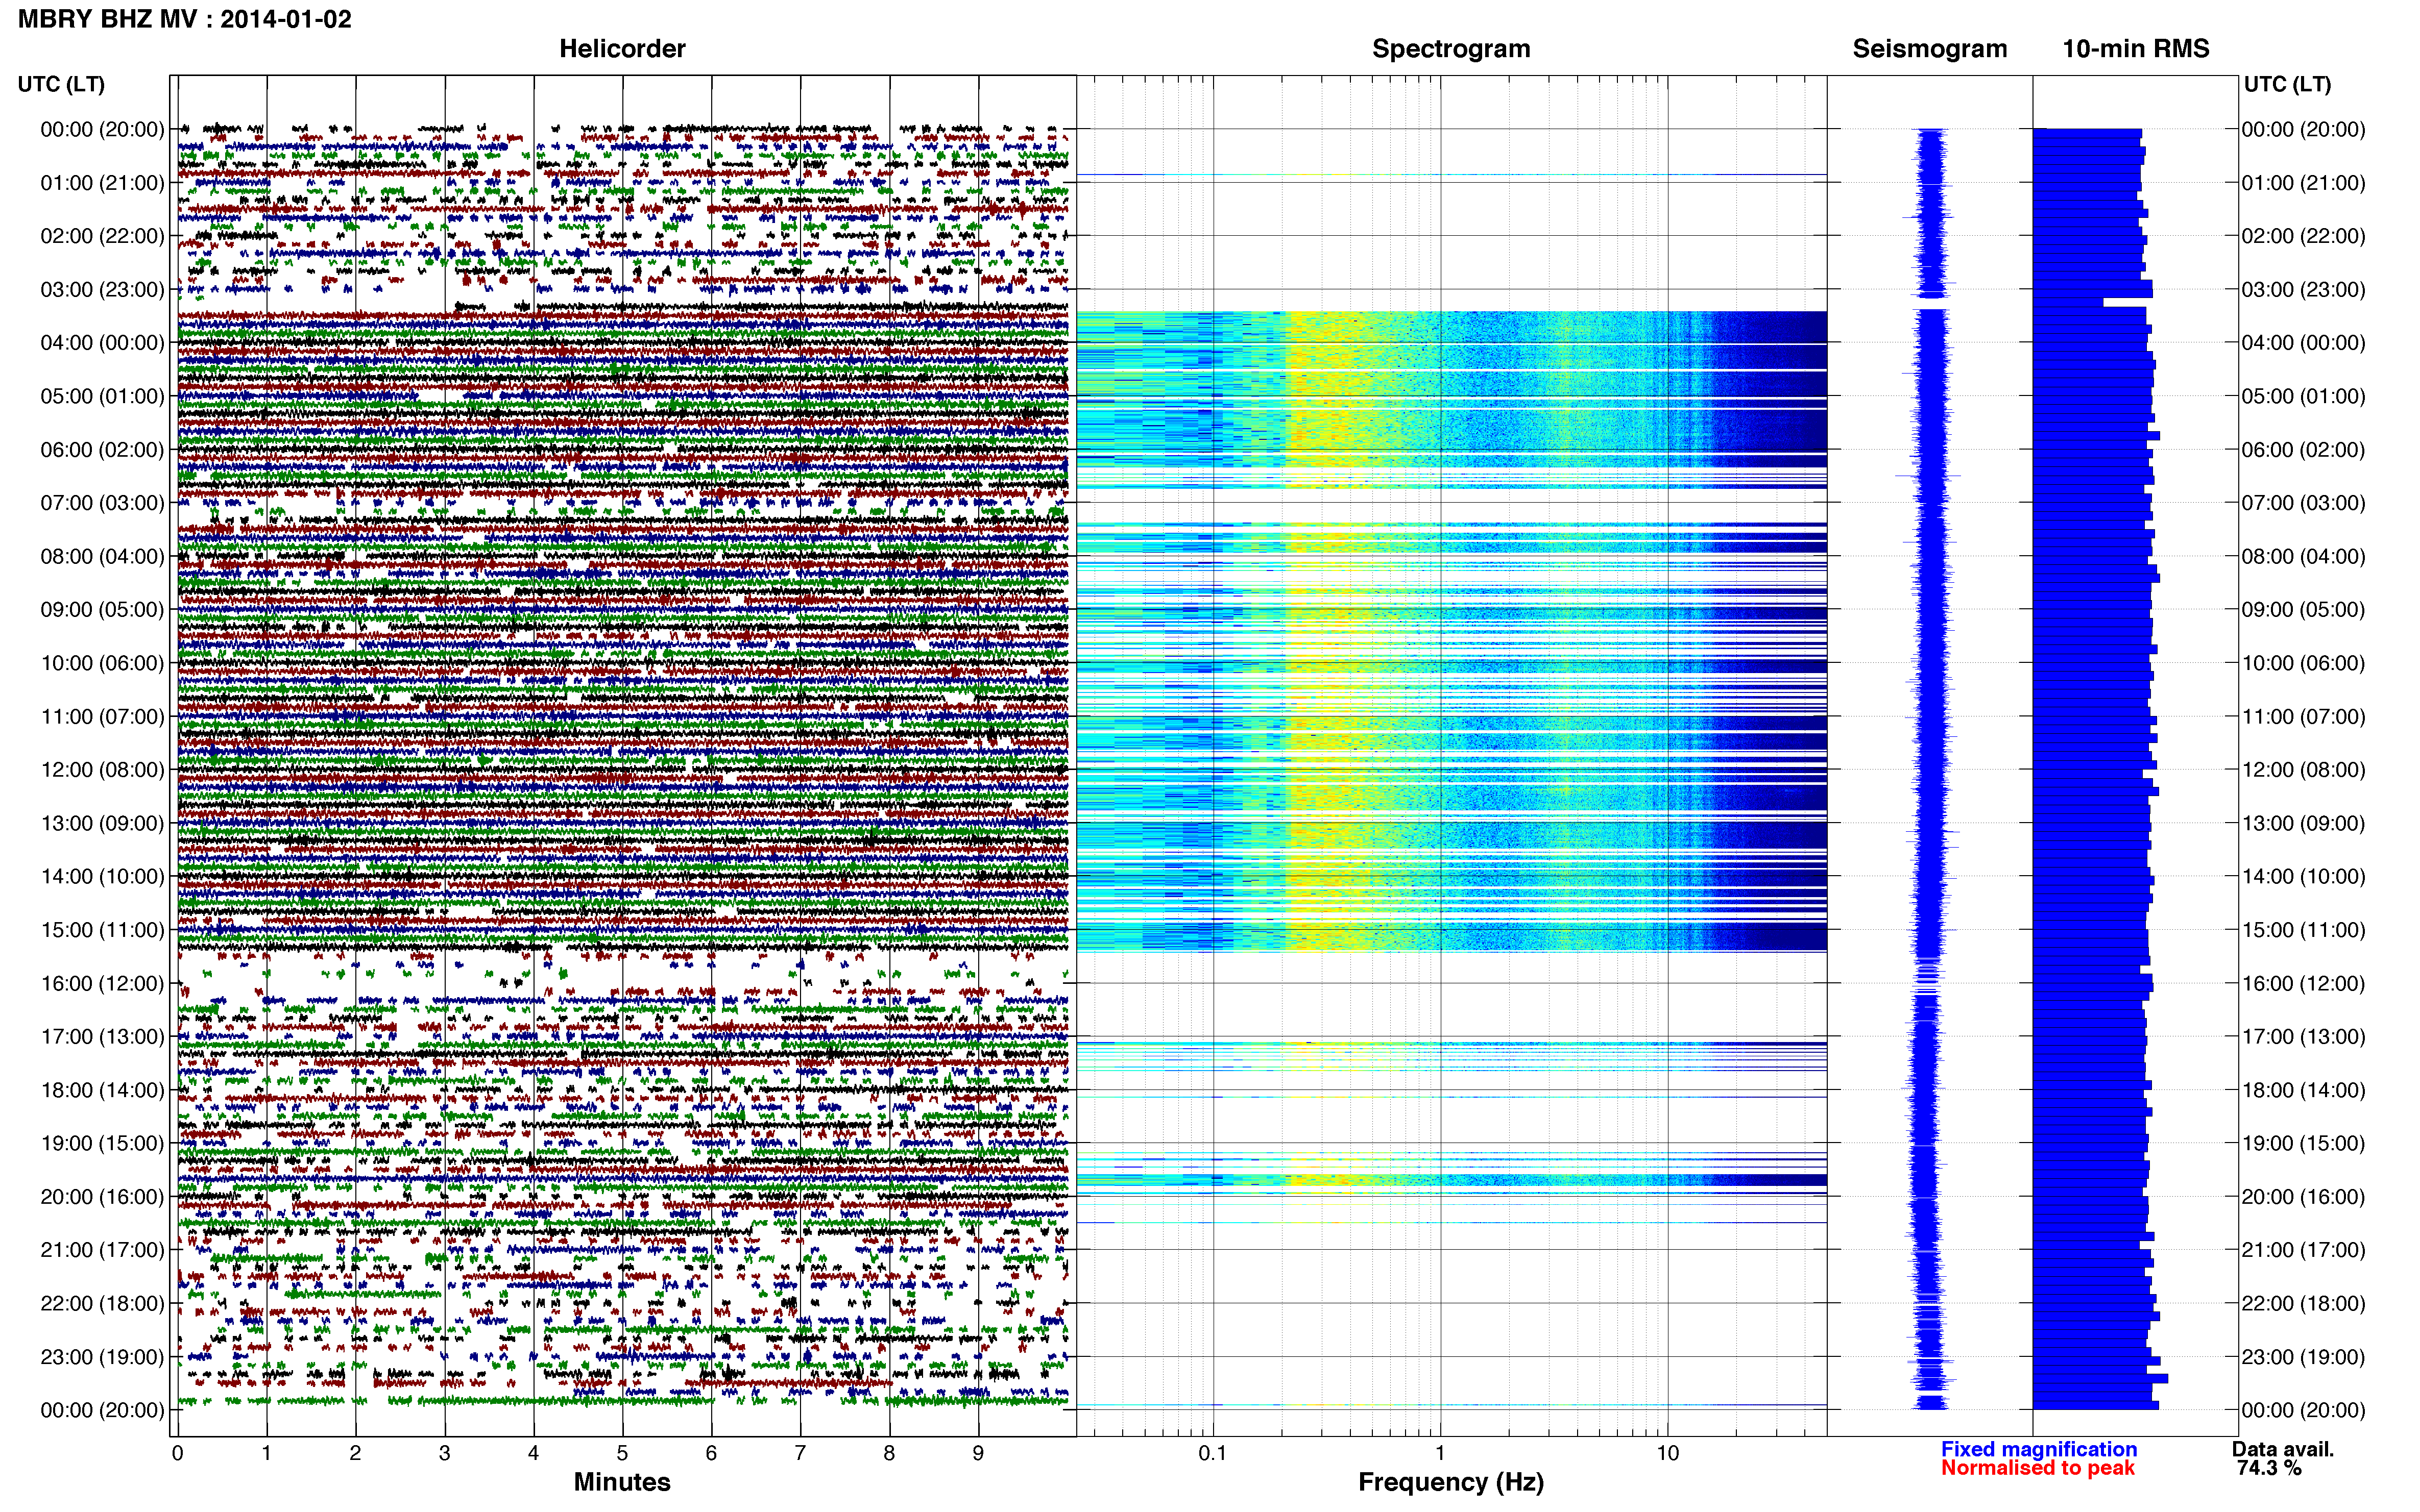Click the left '05:00 (01:00)' time label
2420x1512 pixels.
[102, 396]
